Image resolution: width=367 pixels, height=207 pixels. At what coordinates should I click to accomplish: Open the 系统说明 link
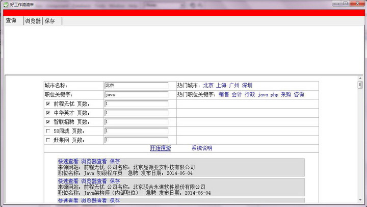coord(202,148)
